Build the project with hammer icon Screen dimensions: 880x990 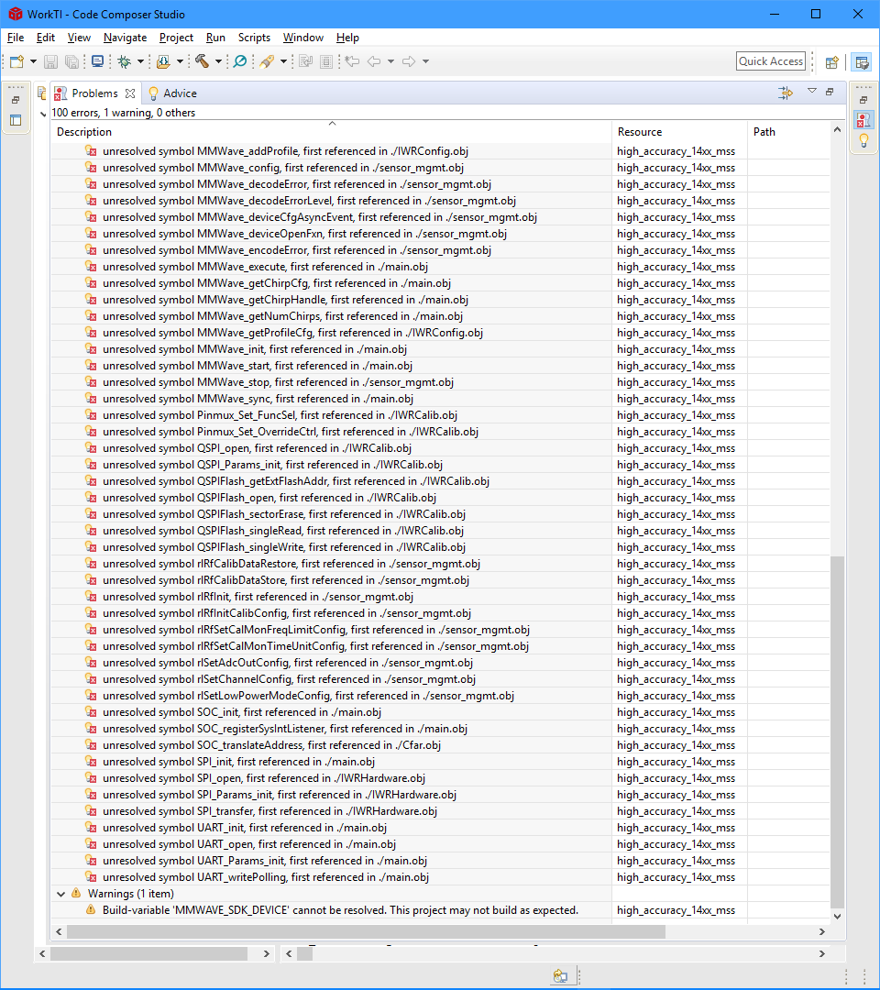coord(202,61)
